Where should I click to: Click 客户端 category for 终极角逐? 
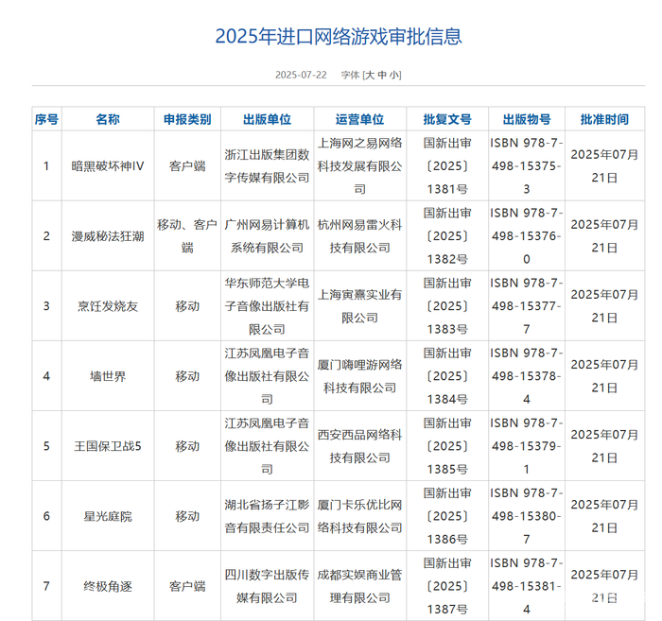point(187,586)
